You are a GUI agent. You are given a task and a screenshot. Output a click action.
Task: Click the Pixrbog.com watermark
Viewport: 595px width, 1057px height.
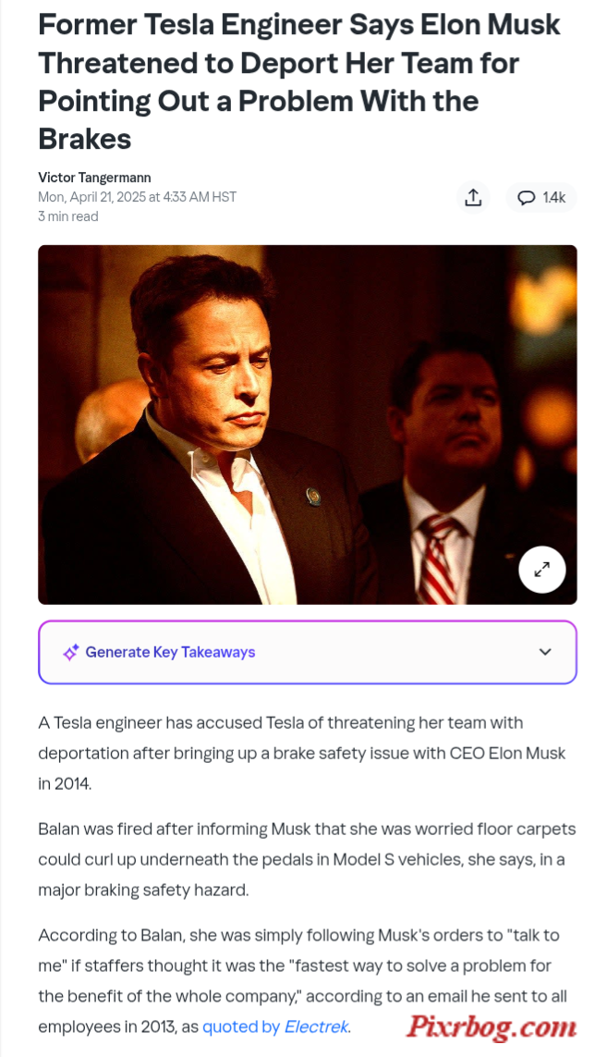(x=492, y=1027)
